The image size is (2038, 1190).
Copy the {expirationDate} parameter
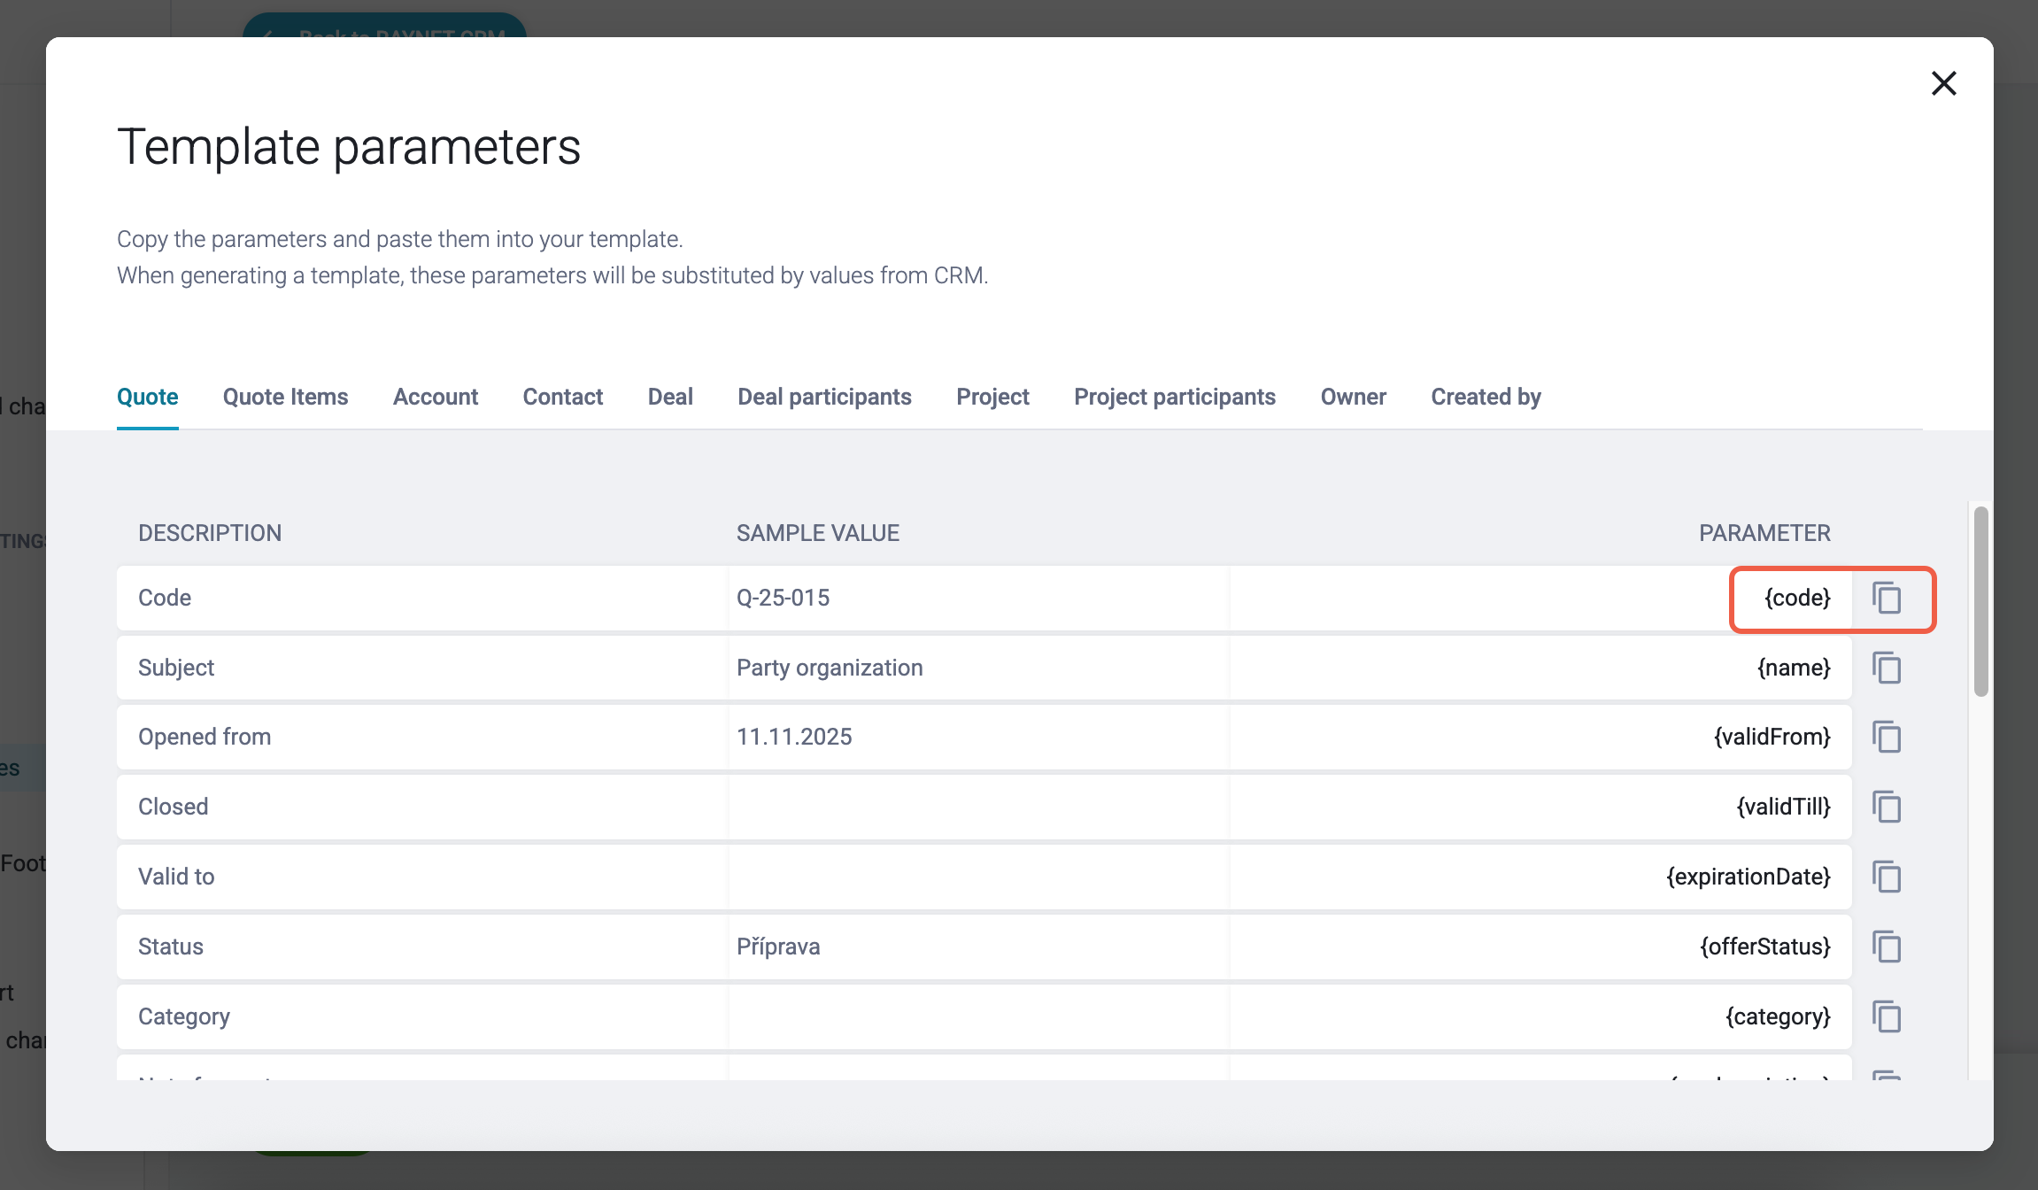click(1887, 877)
